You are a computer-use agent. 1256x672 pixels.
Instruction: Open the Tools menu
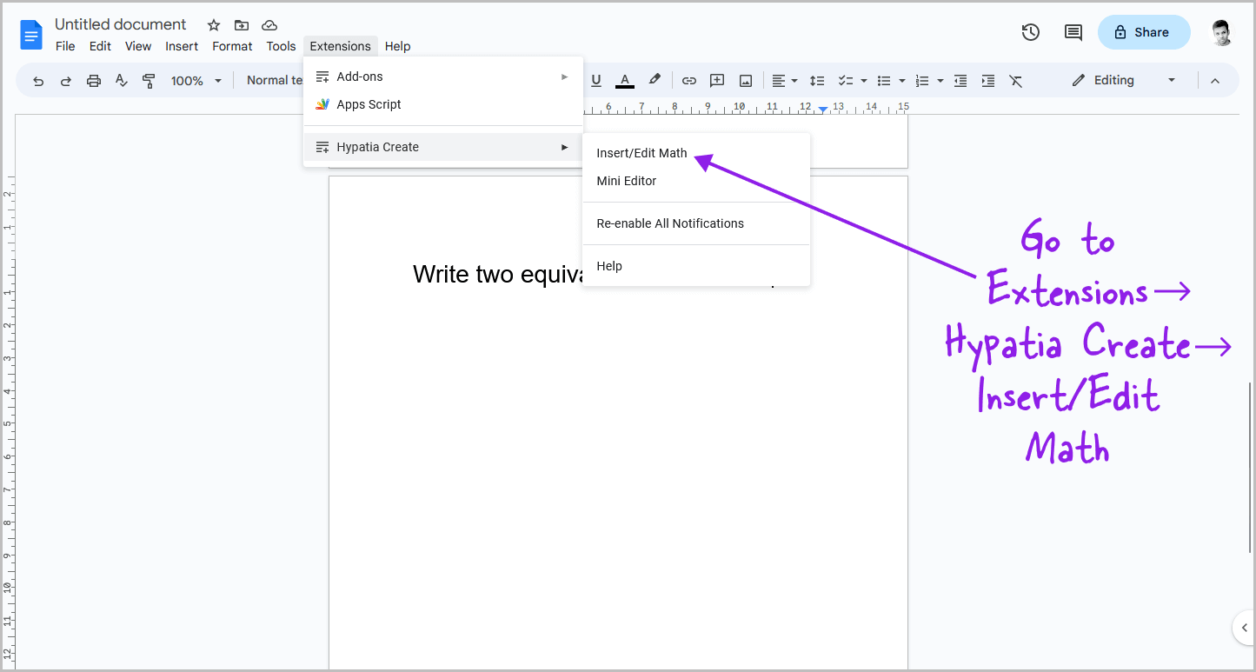(281, 46)
